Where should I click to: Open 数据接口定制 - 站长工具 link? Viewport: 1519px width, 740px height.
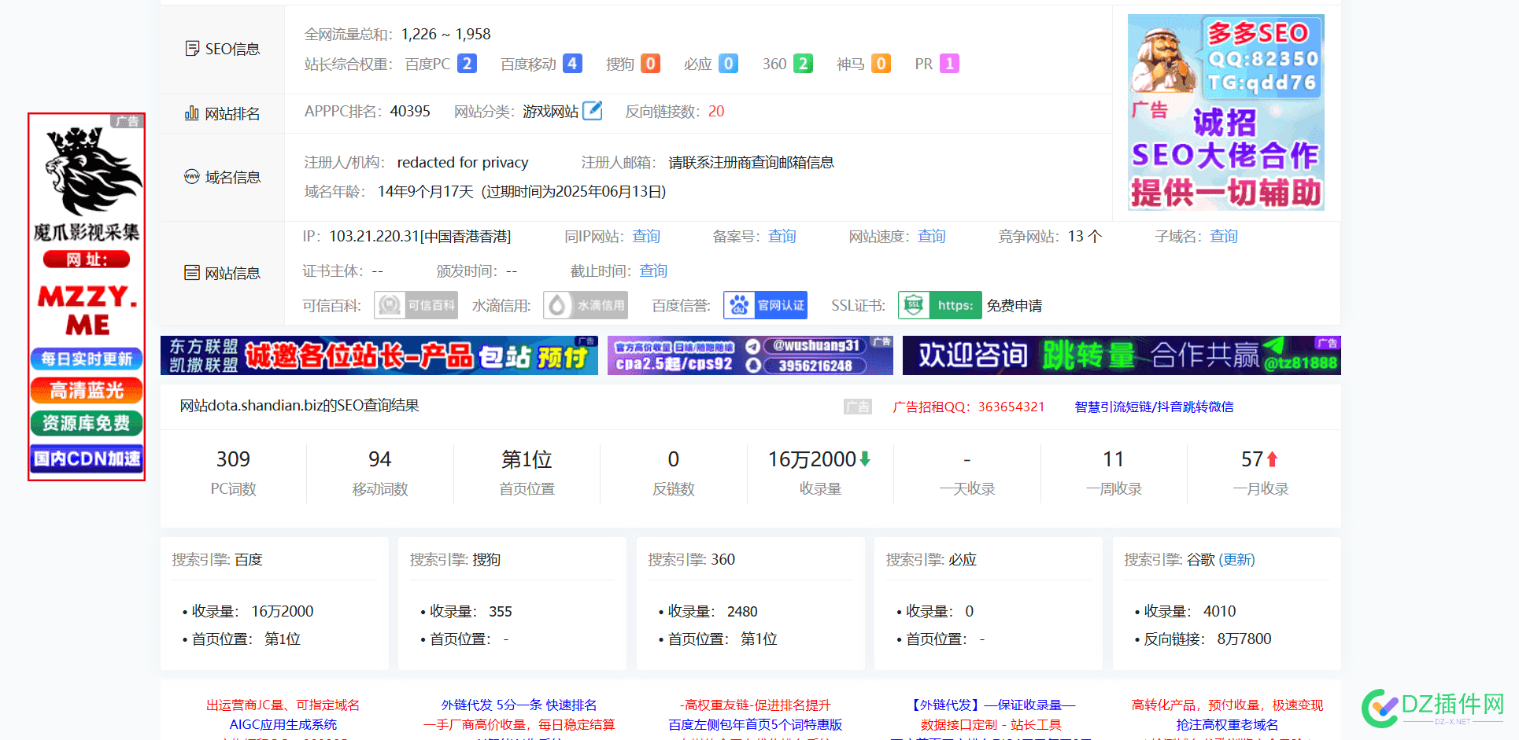pos(991,724)
